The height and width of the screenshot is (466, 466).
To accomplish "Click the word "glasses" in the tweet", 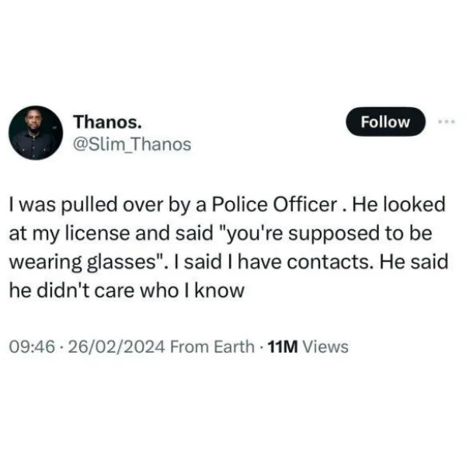I will pyautogui.click(x=122, y=263).
